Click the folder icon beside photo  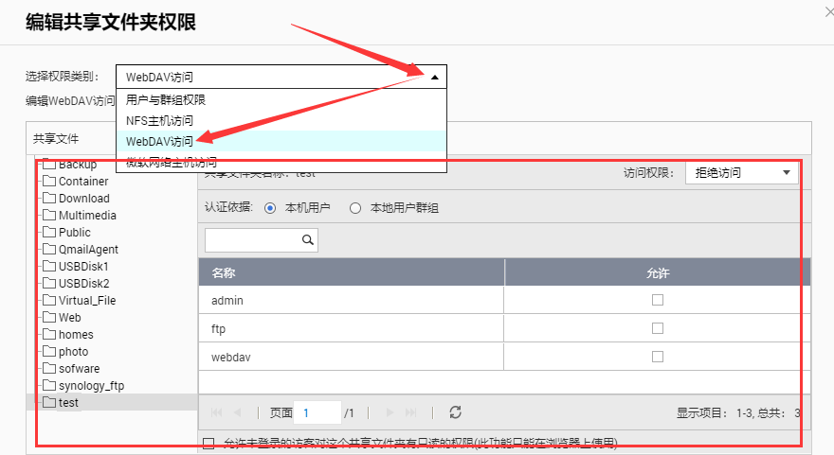pos(49,351)
